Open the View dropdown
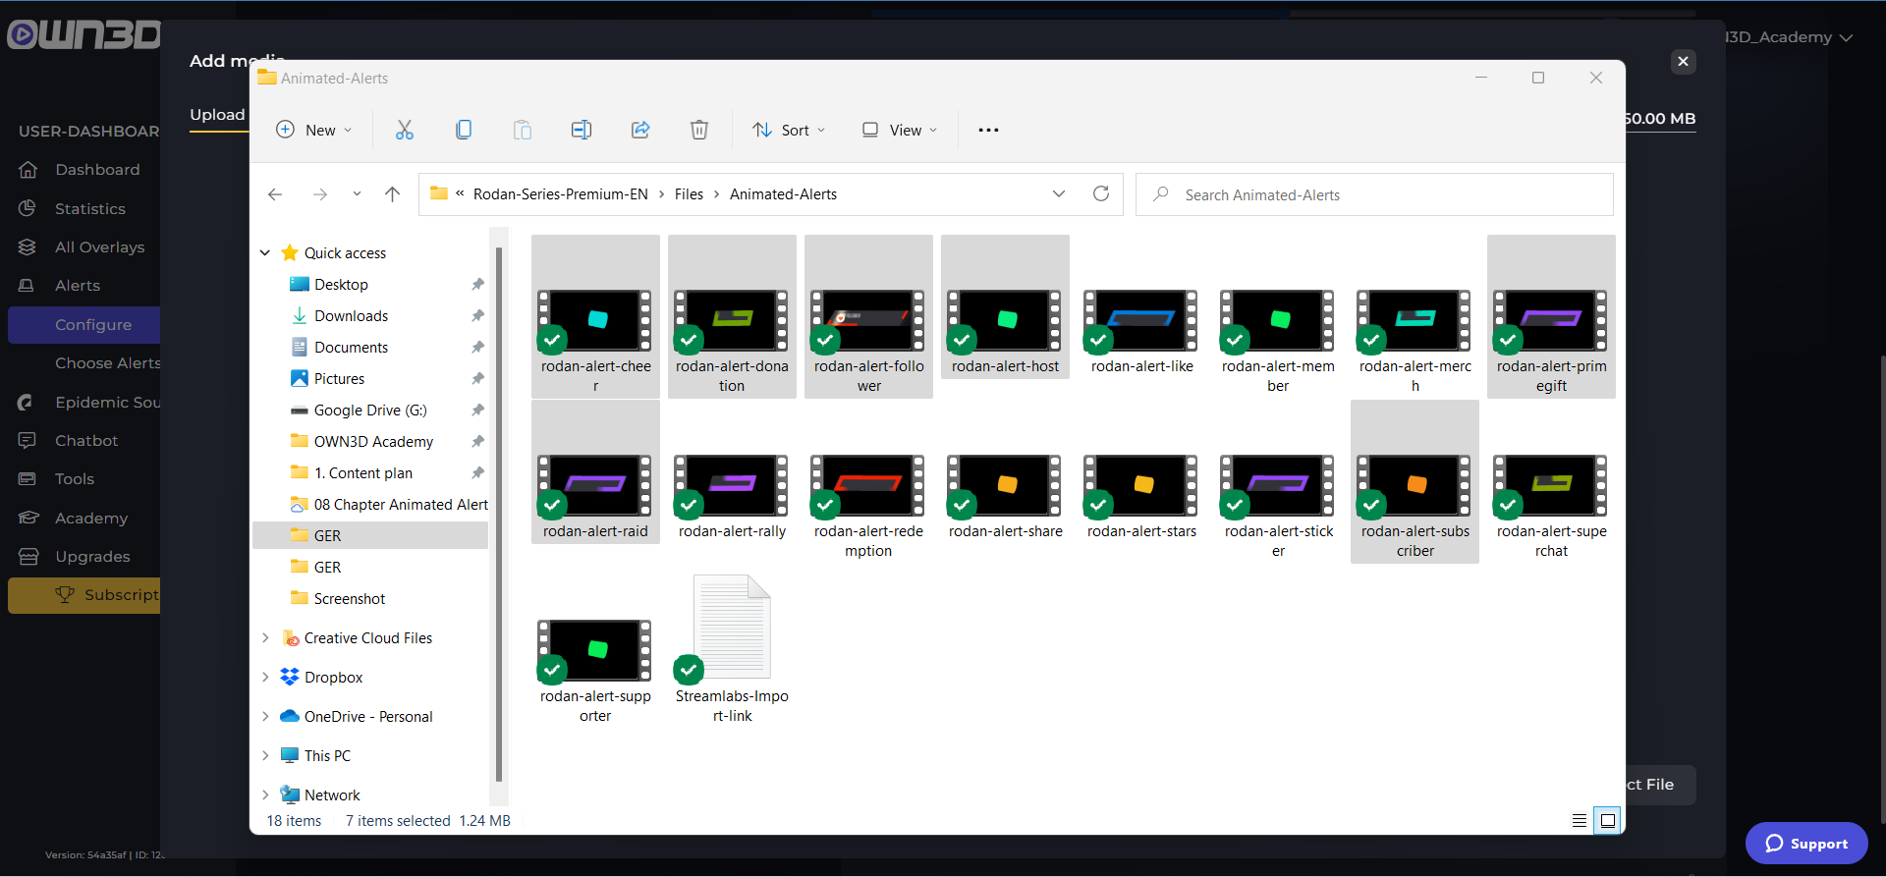The width and height of the screenshot is (1886, 877). click(900, 130)
